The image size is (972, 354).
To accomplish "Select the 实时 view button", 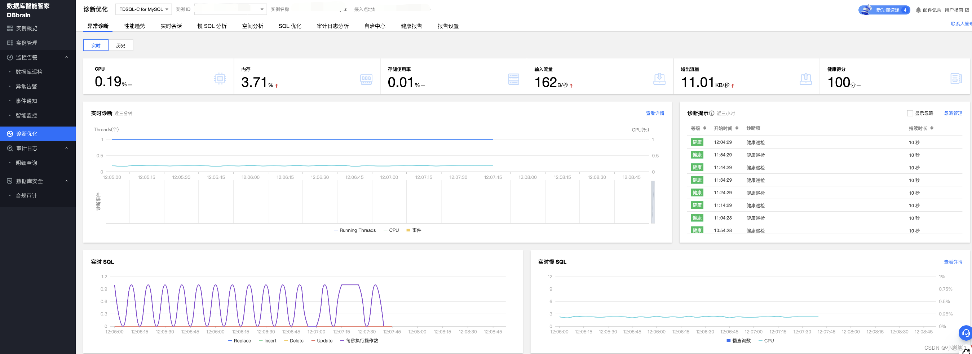I will (x=96, y=45).
